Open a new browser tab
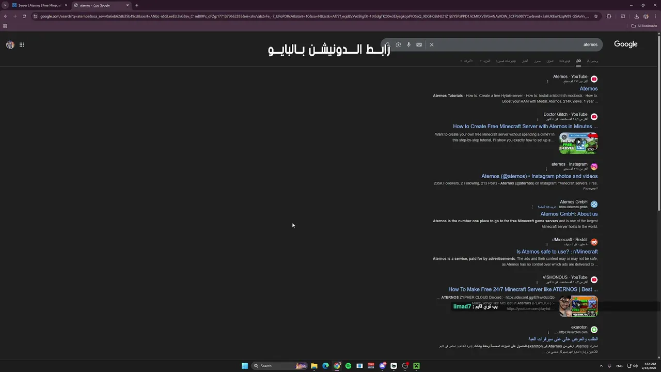Viewport: 661px width, 372px height. coord(137,5)
